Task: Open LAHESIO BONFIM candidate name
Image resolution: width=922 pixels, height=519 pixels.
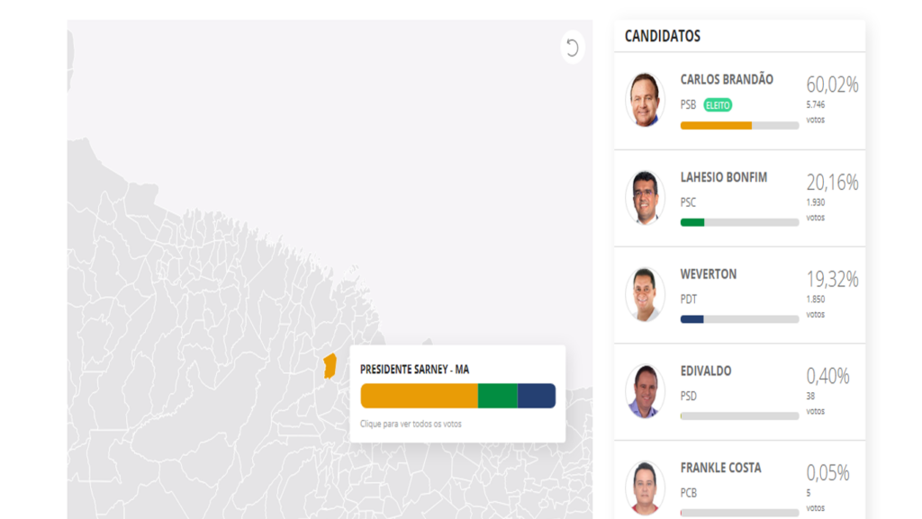Action: pyautogui.click(x=724, y=177)
